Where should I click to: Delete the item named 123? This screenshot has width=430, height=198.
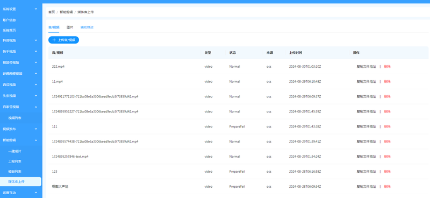pyautogui.click(x=387, y=171)
